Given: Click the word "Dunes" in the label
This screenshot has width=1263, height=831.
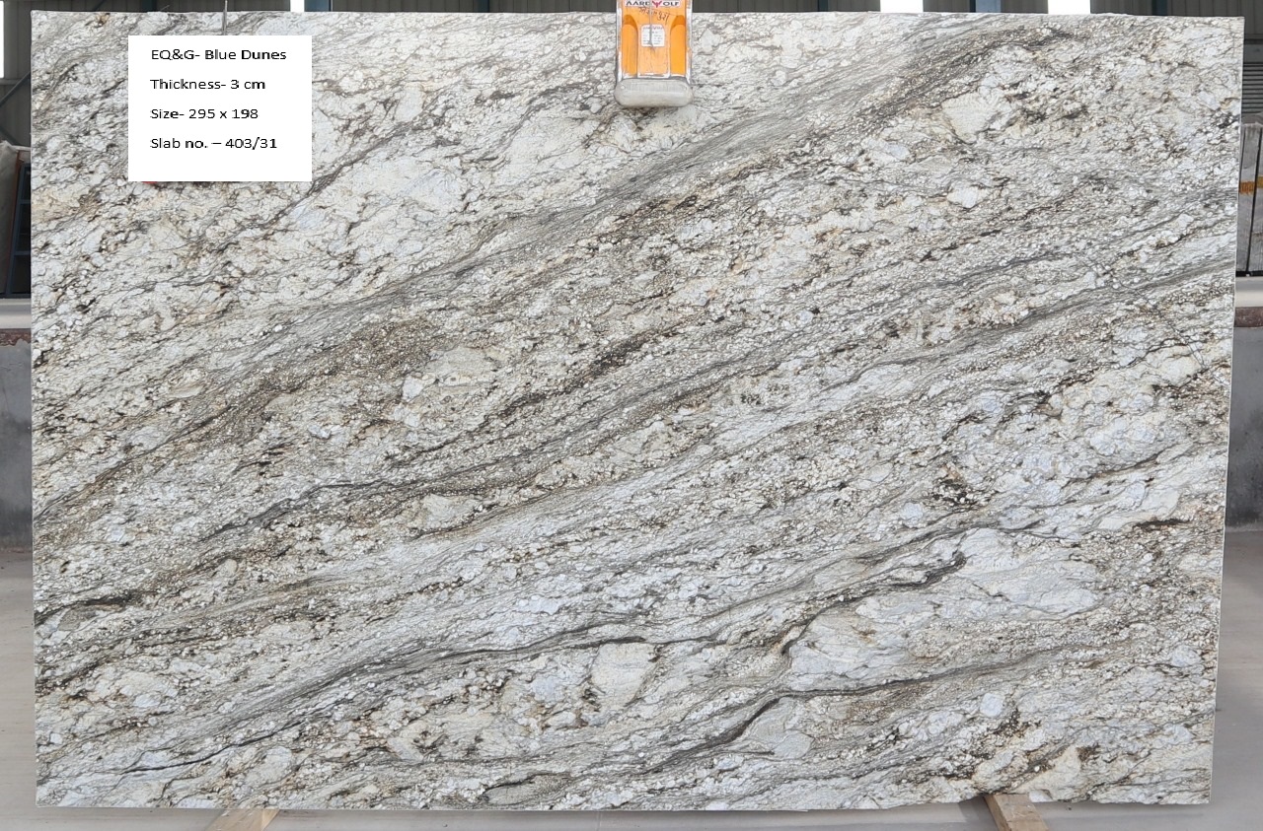Looking at the screenshot, I should point(264,55).
